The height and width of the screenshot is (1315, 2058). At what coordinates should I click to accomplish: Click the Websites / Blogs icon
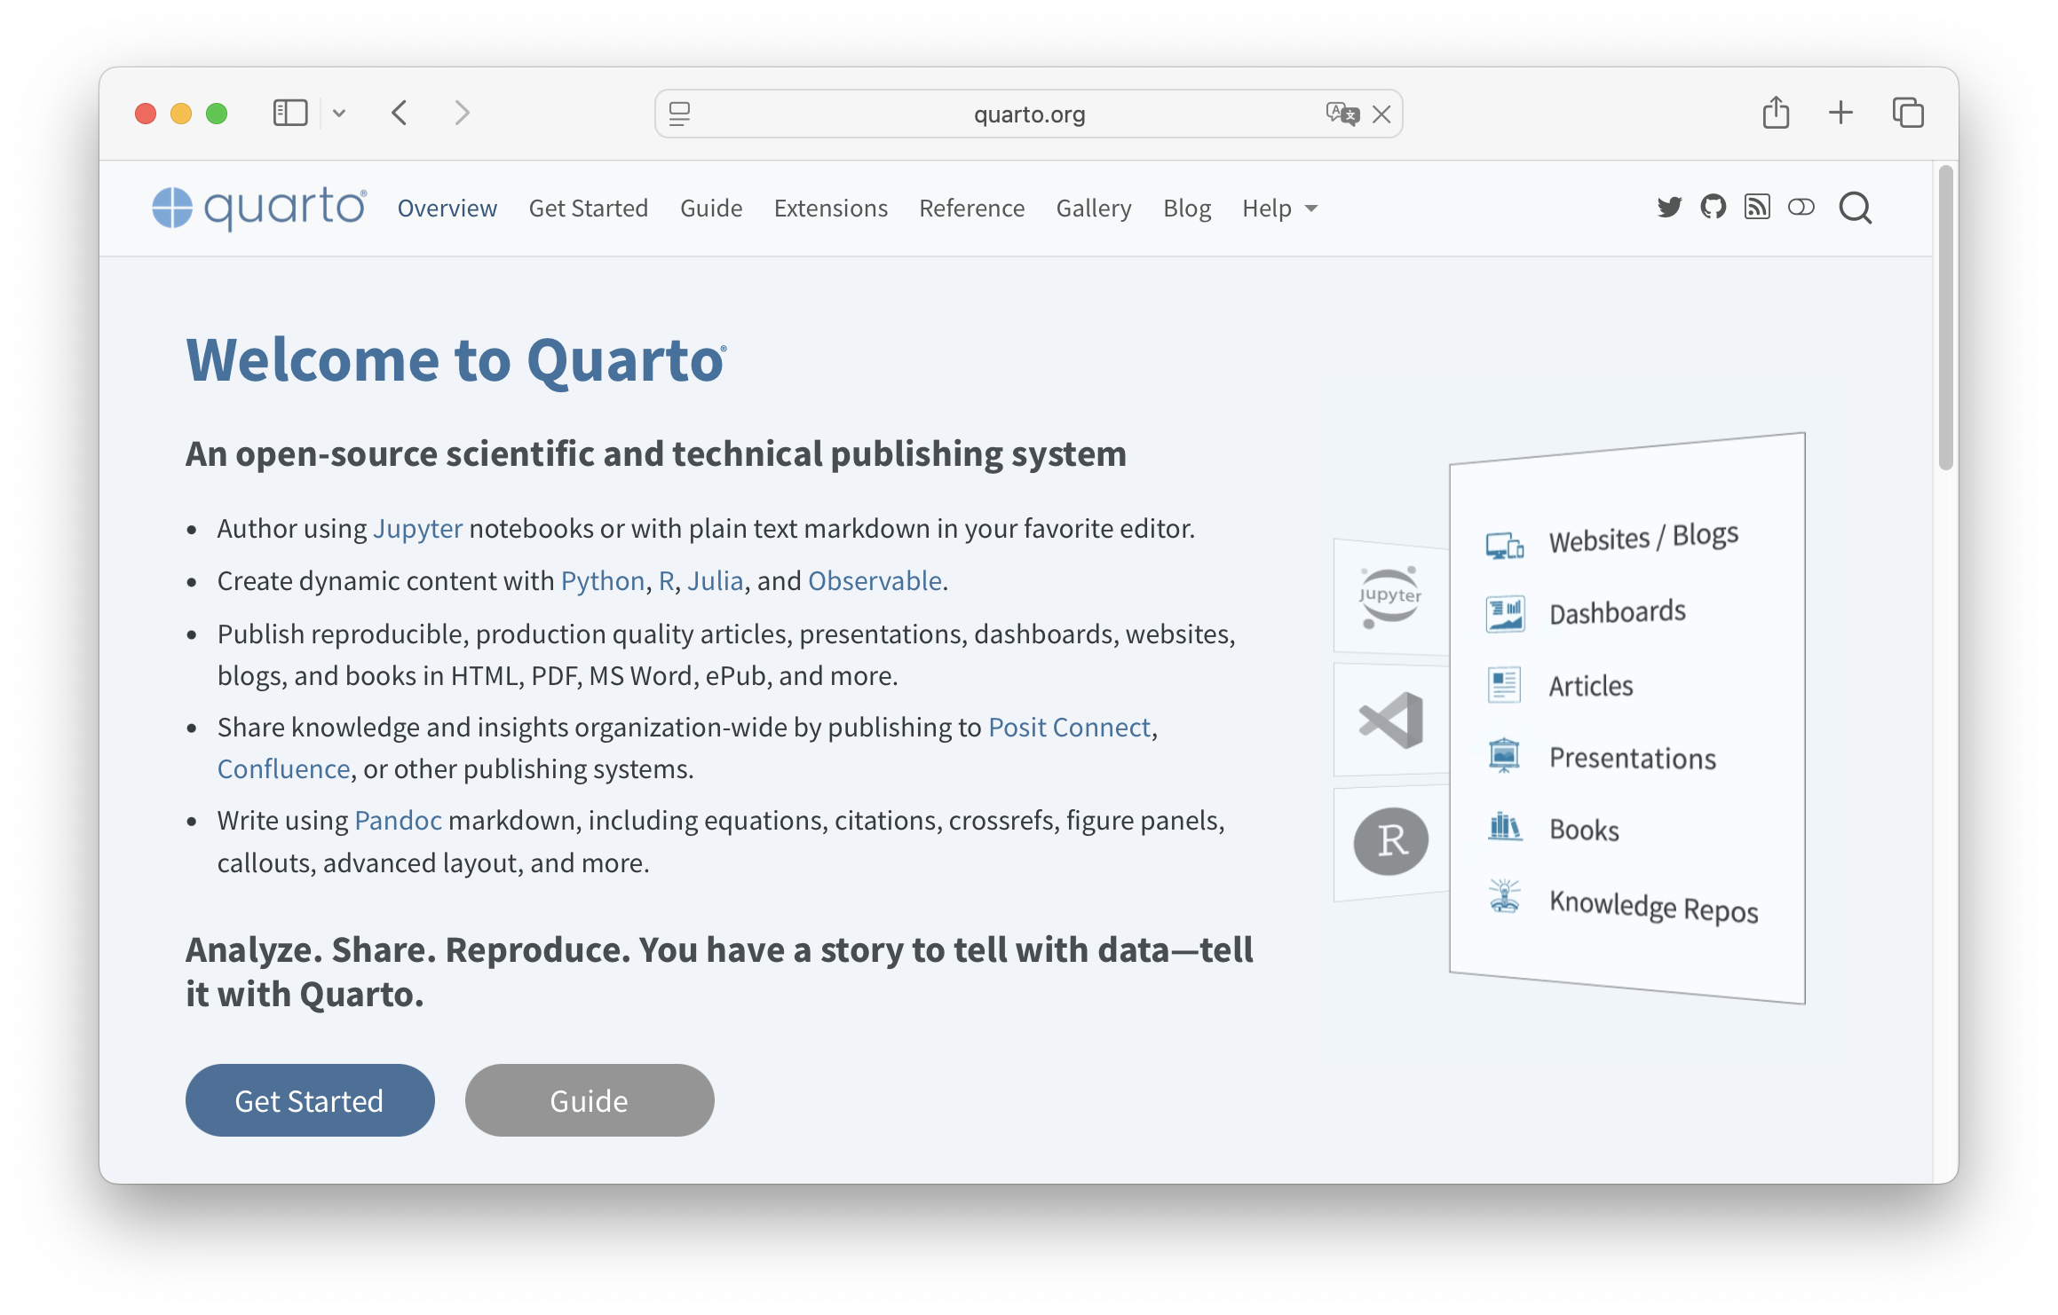tap(1505, 546)
